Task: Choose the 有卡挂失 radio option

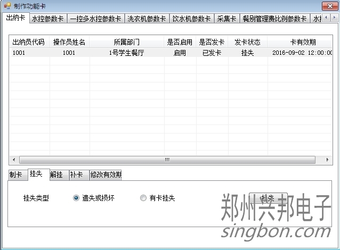Action: coord(143,198)
